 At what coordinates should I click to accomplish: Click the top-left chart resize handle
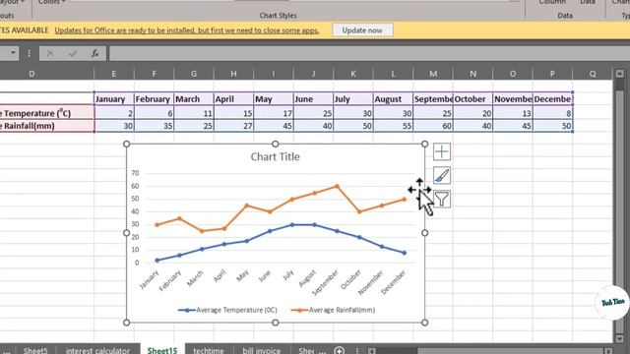tap(127, 144)
